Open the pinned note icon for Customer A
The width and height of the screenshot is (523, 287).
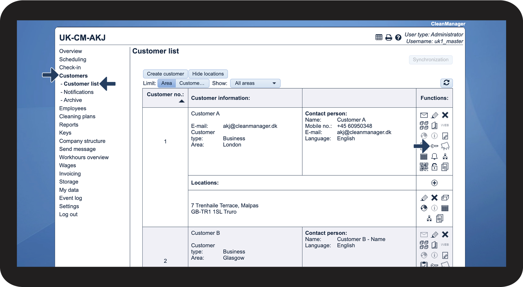point(445,146)
